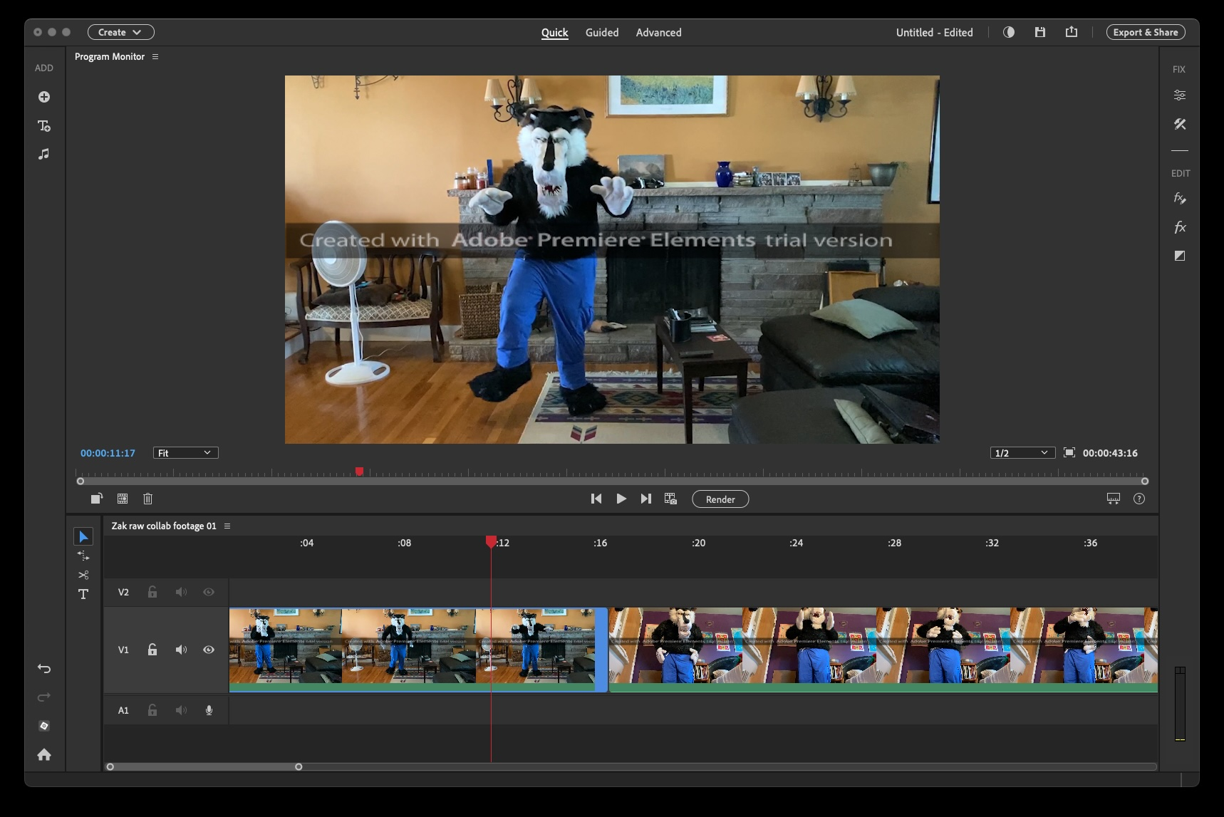Toggle the V2 track lock
Viewport: 1224px width, 817px height.
152,592
